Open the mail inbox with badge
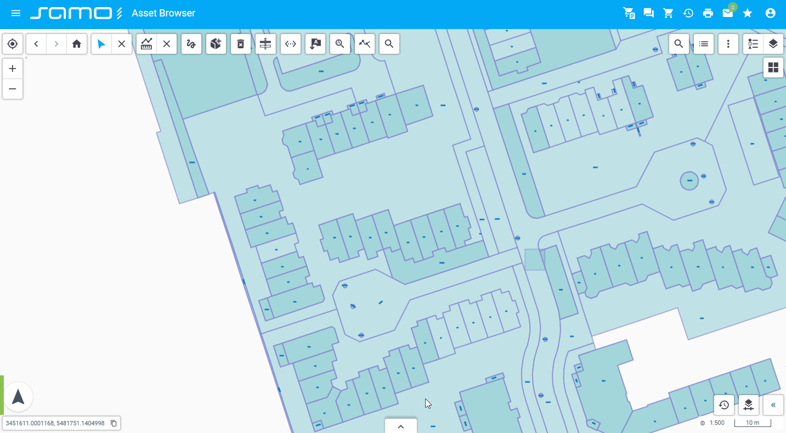Viewport: 786px width, 433px height. [x=728, y=13]
